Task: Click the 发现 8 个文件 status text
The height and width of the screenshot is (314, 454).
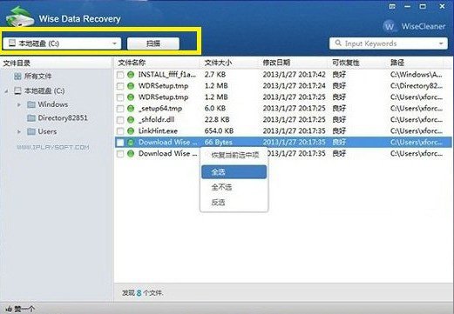Action: coord(142,293)
